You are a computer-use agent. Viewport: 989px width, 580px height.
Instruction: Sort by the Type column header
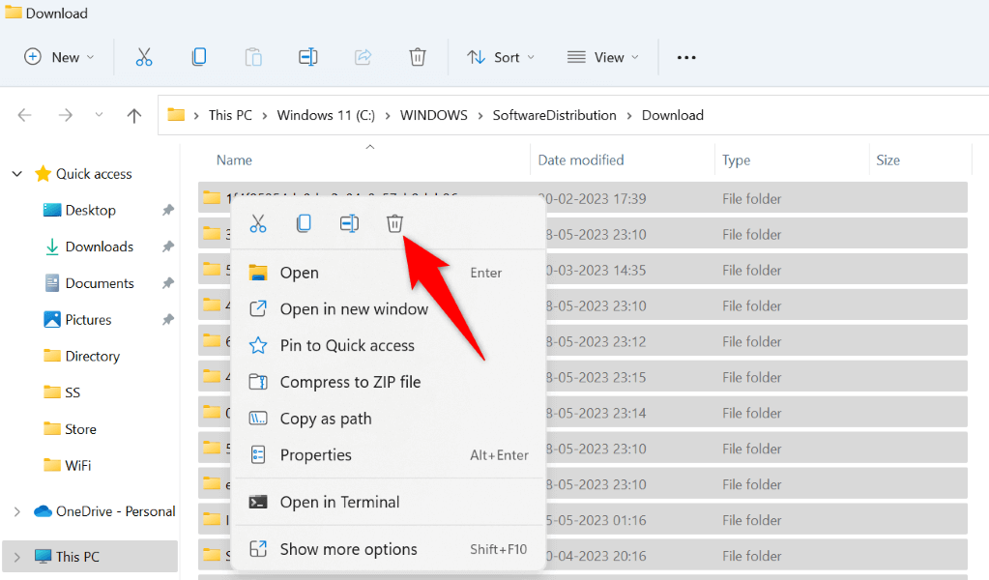(x=736, y=160)
